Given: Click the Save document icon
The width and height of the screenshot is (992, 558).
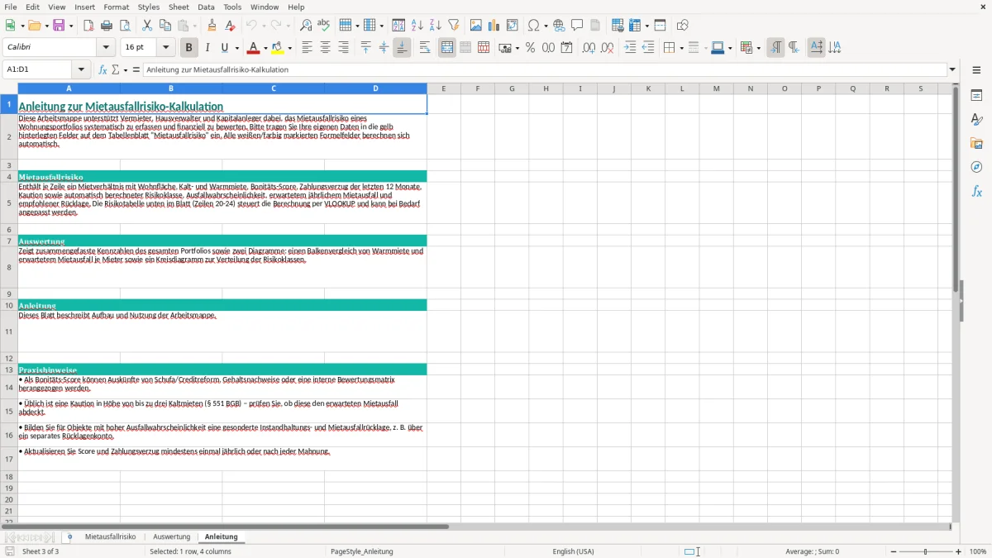Looking at the screenshot, I should (59, 26).
